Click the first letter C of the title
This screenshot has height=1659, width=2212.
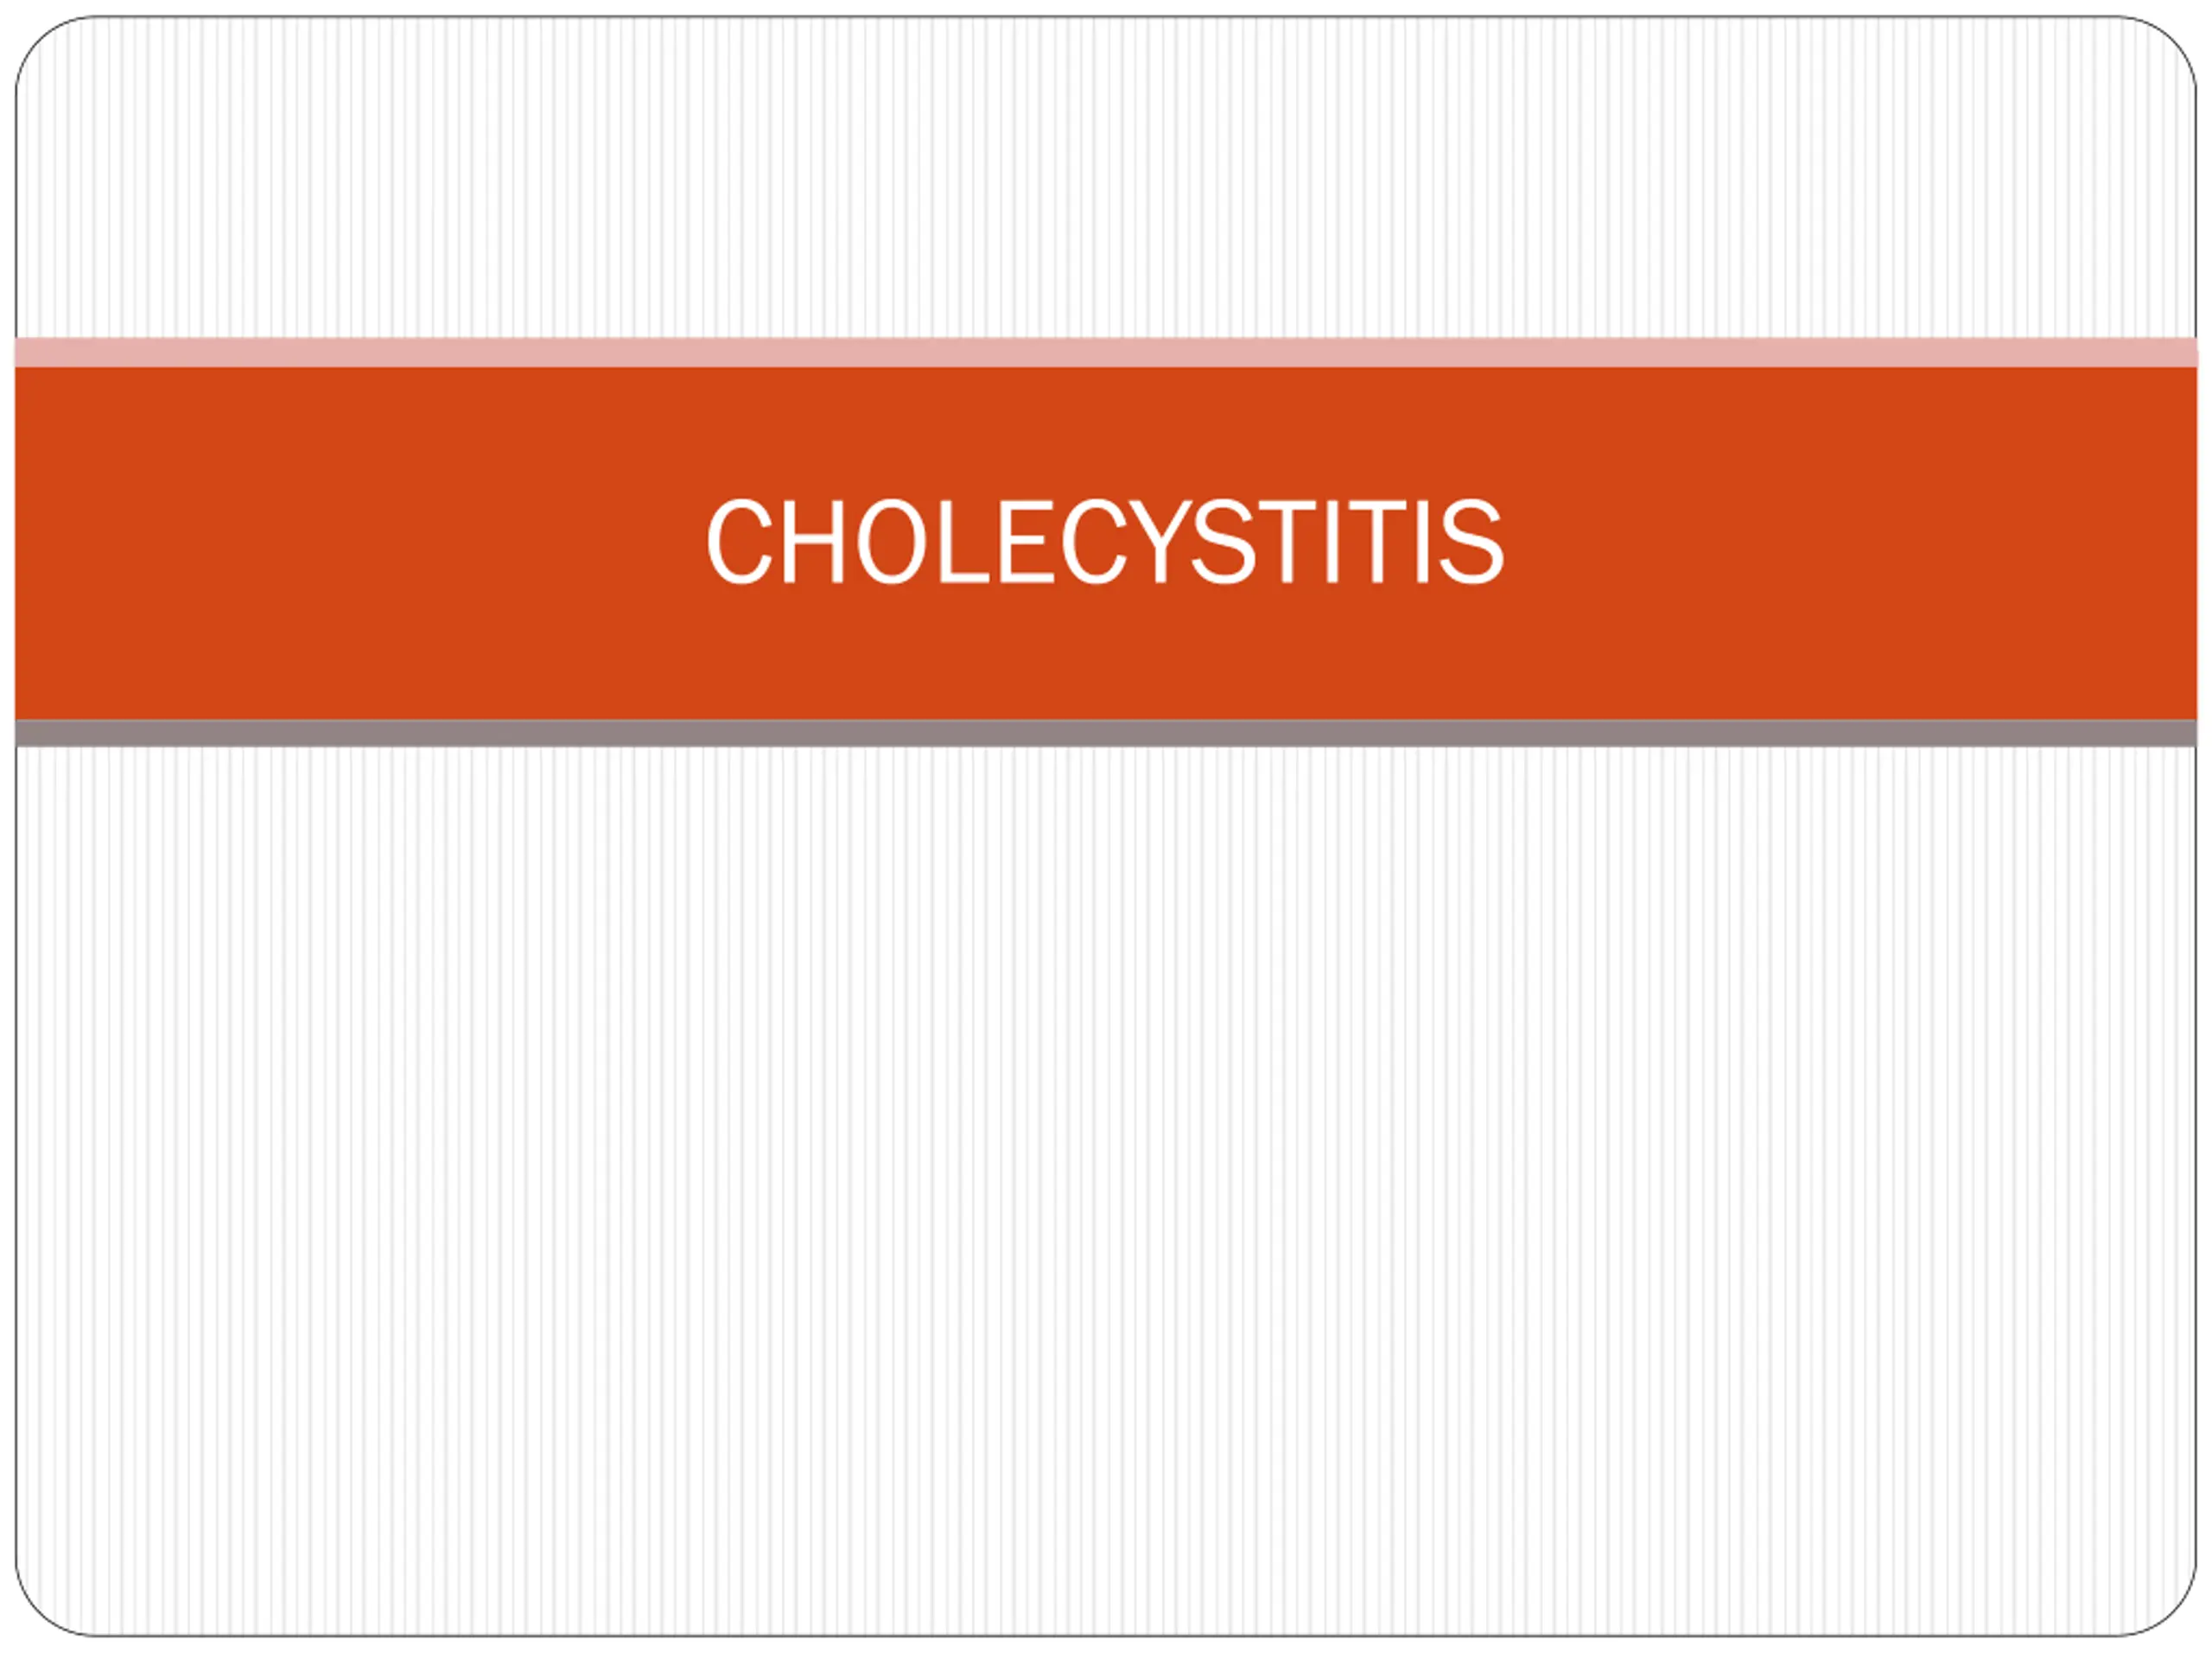(739, 541)
